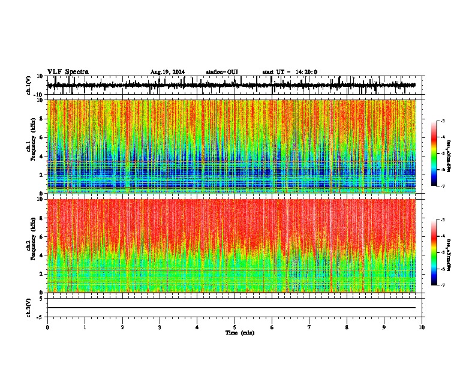
Task: Click the flat ch.3 voltage trace line
Action: 232,308
